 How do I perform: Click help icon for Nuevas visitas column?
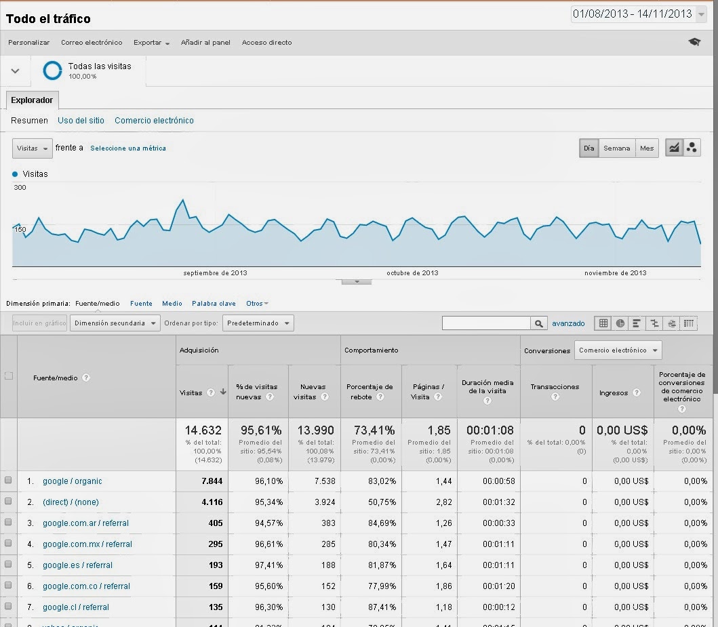pos(325,397)
